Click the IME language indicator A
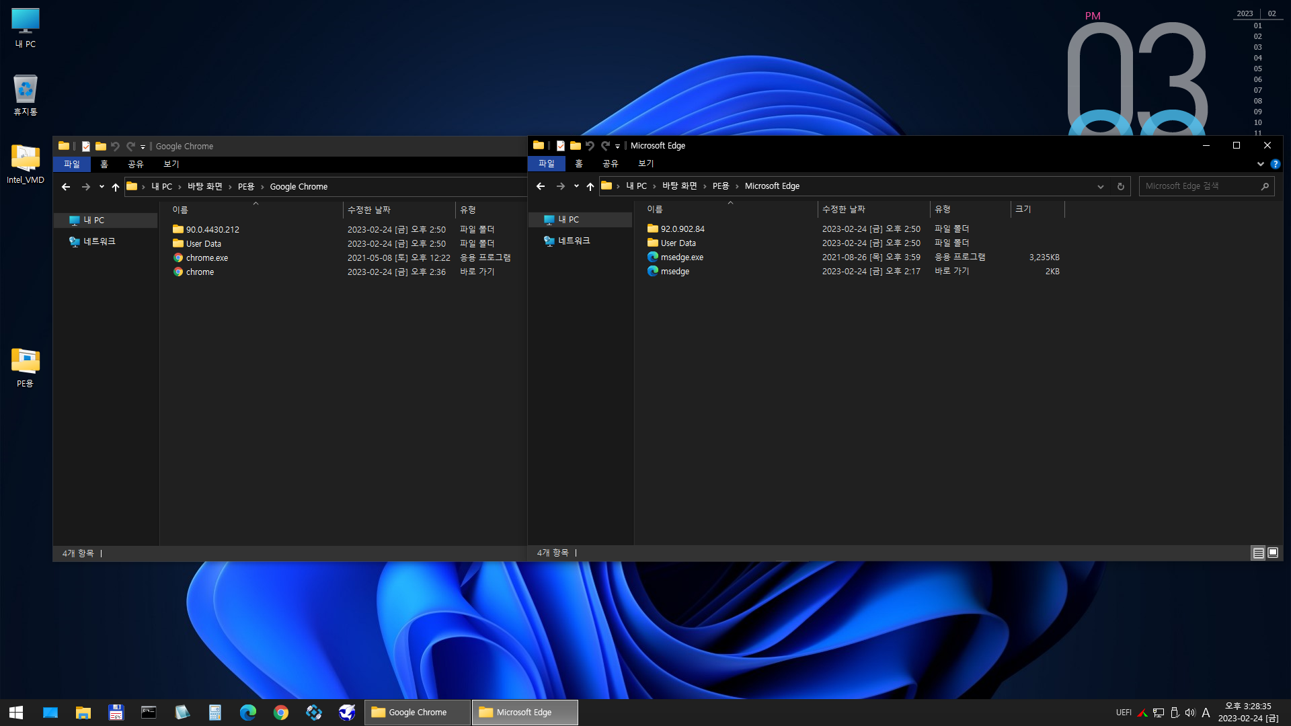The height and width of the screenshot is (726, 1291). click(x=1206, y=713)
